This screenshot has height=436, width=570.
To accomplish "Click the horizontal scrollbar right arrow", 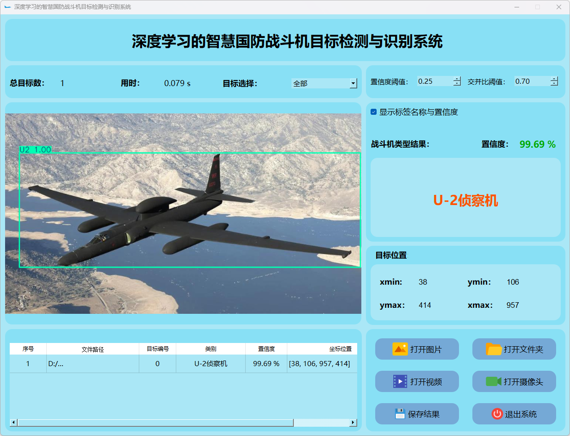I will coord(353,423).
